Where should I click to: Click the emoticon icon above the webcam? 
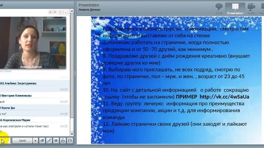click(55, 12)
